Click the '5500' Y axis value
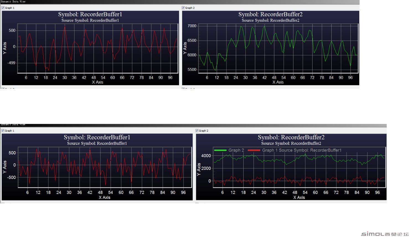This screenshot has height=239, width=413. point(192,69)
